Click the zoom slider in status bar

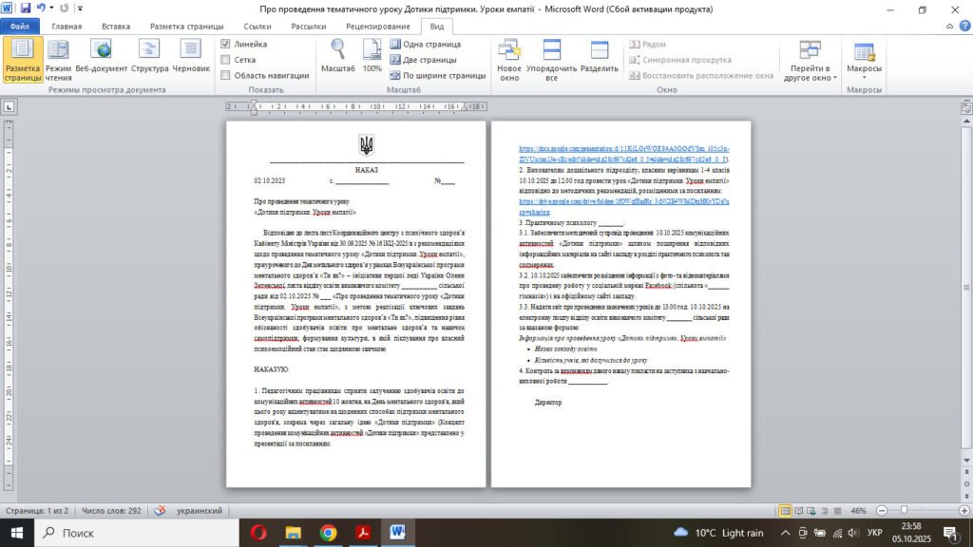coord(902,510)
